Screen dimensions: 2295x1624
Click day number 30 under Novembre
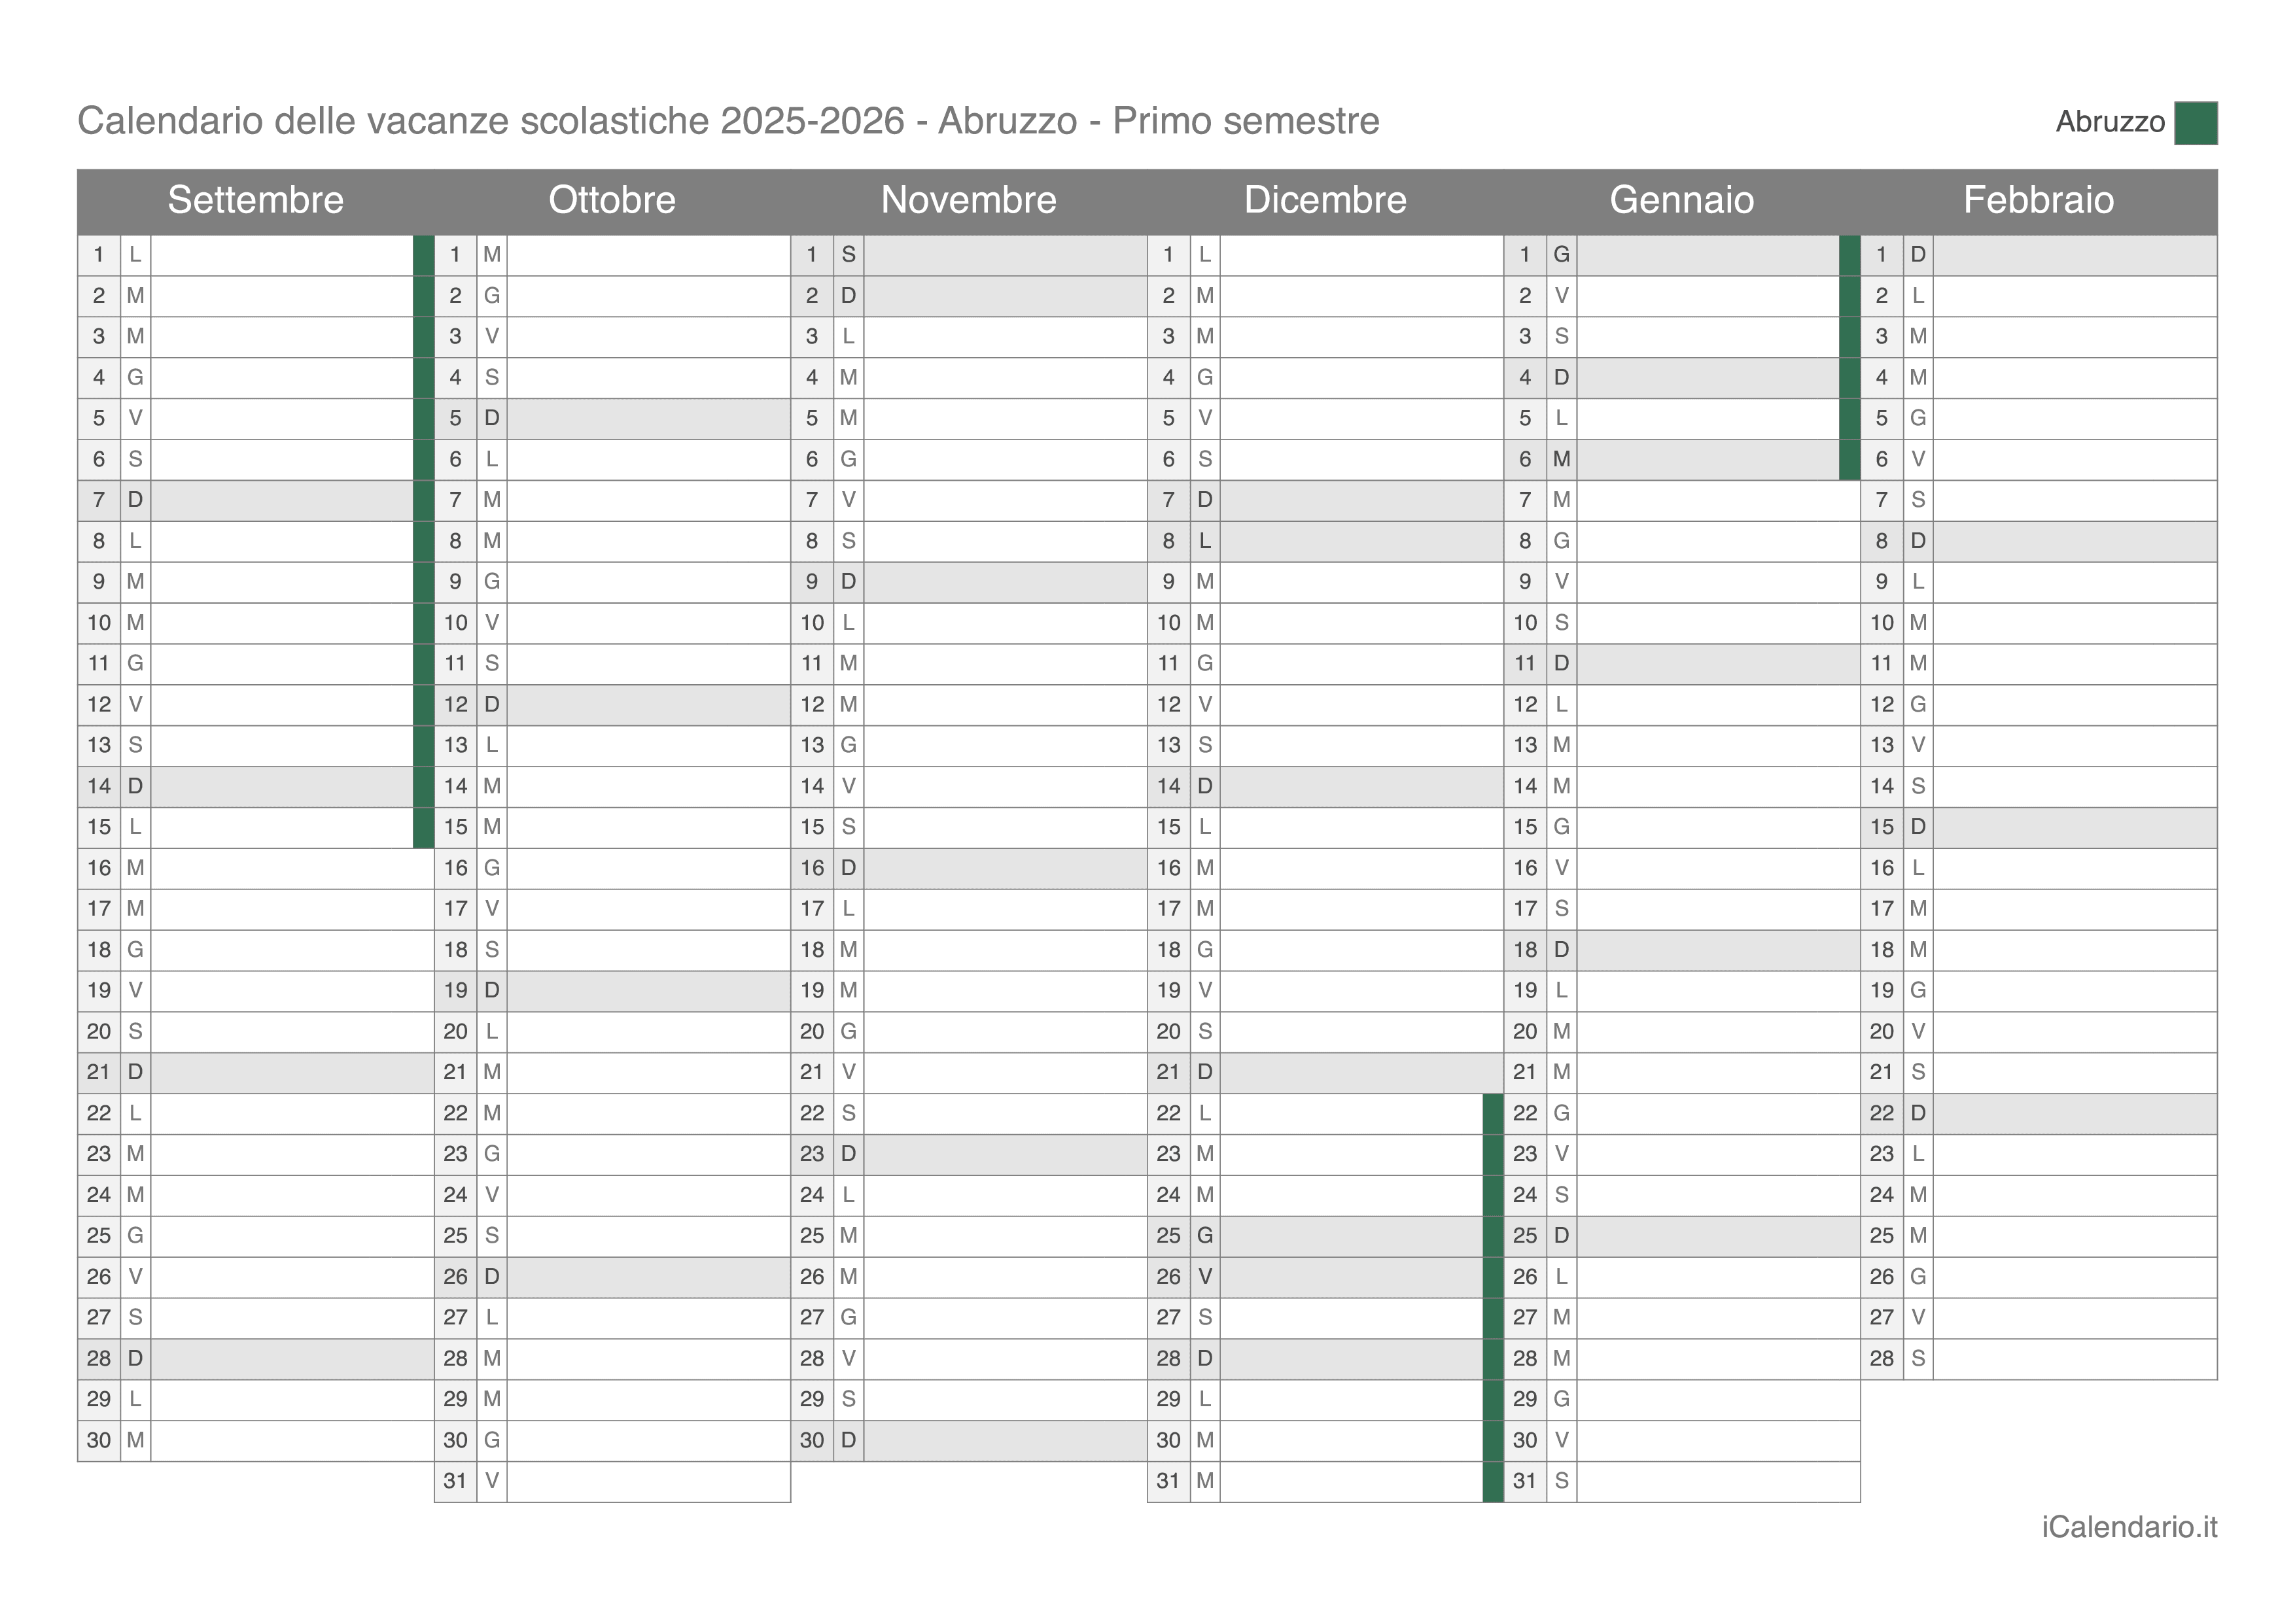812,1440
